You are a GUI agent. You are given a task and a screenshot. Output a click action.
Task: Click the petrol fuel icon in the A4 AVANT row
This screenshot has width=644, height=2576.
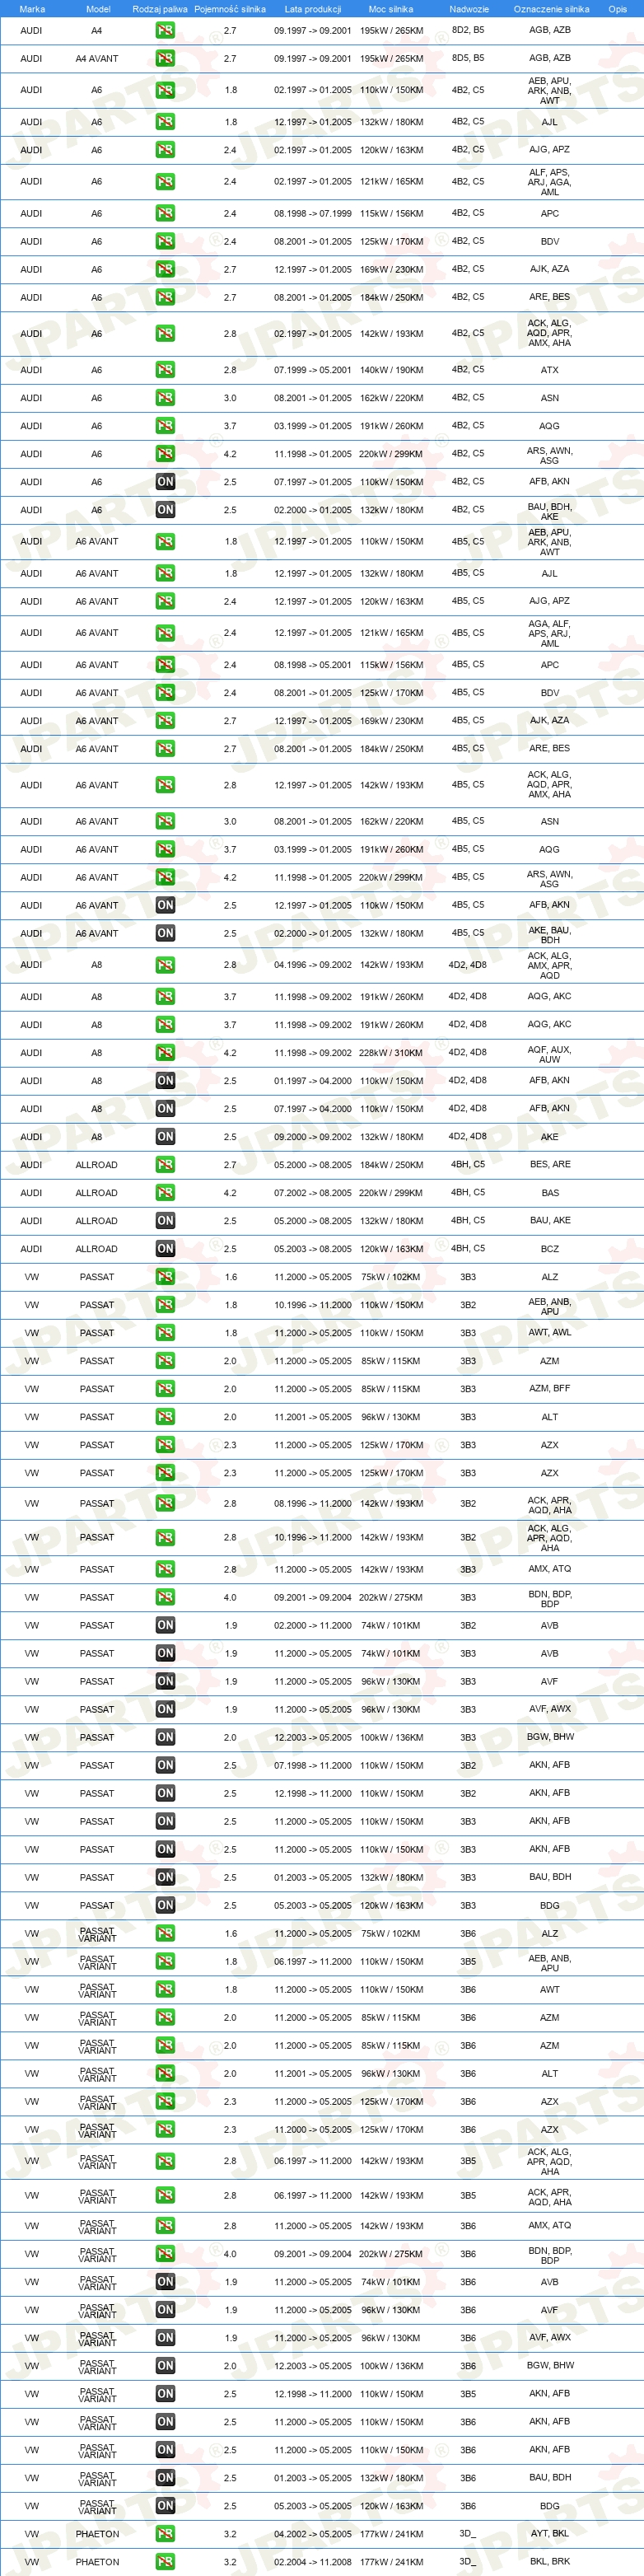point(165,58)
